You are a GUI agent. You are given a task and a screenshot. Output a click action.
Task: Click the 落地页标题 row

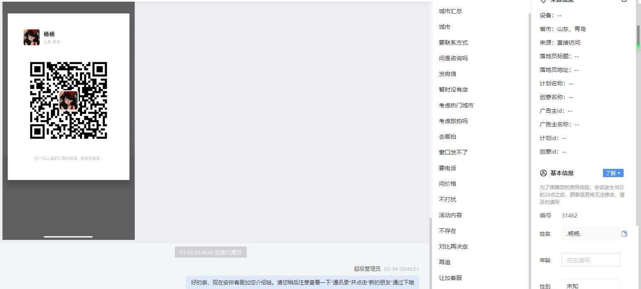click(x=559, y=56)
